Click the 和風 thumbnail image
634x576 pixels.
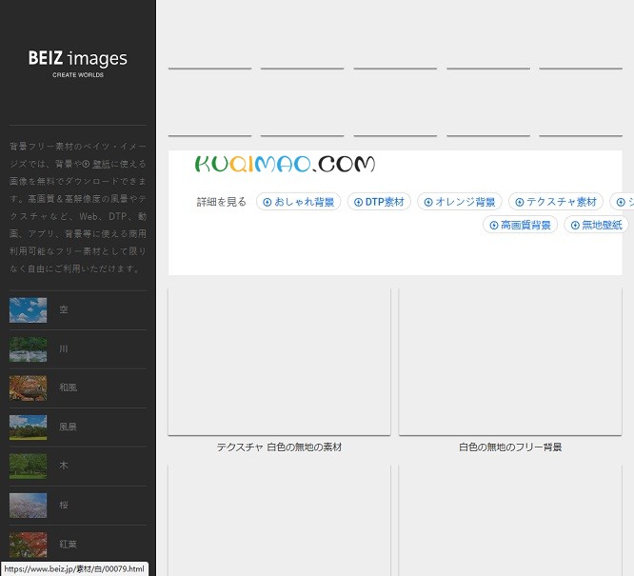pyautogui.click(x=28, y=387)
